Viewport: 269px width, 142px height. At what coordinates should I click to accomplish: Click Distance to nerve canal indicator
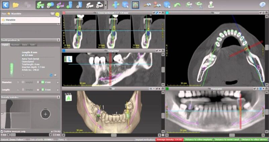pos(227,140)
